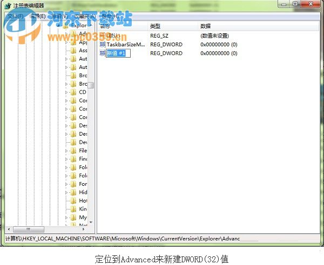The width and height of the screenshot is (324, 265).
Task: Expand the Hid tree node arrow
Action: 66,192
